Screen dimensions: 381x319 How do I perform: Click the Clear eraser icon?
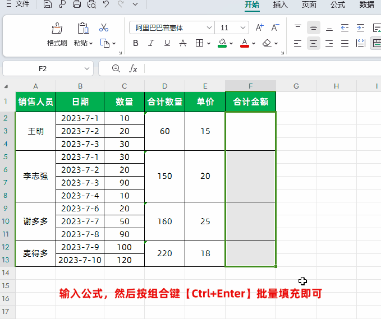(x=267, y=43)
